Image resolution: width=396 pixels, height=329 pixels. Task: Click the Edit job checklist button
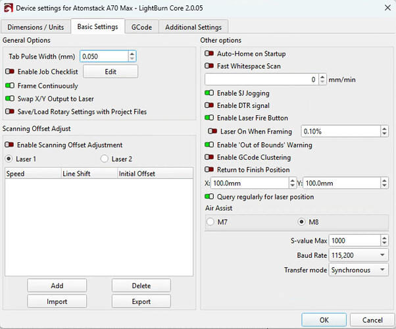click(x=111, y=72)
